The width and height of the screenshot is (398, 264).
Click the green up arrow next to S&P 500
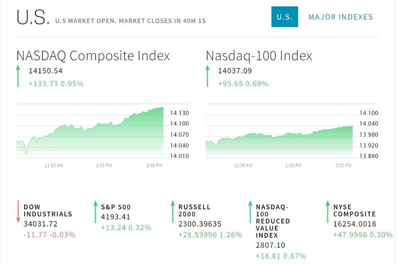(96, 212)
